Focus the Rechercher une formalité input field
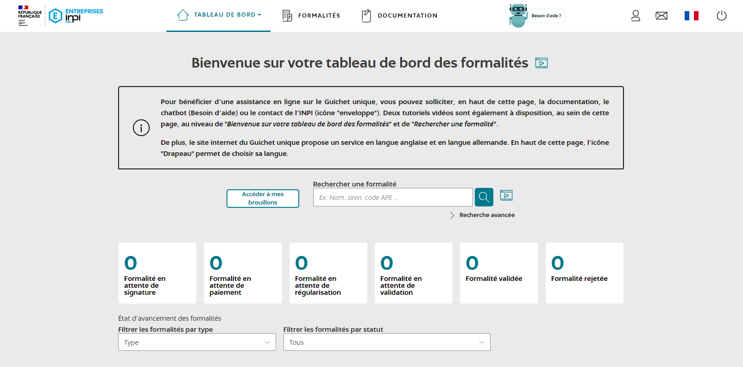The height and width of the screenshot is (367, 743). (x=392, y=198)
